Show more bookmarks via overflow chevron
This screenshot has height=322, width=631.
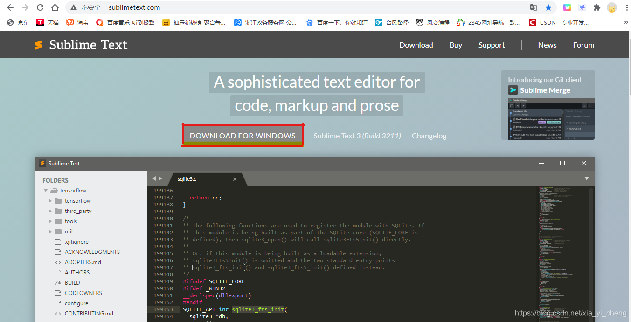[626, 22]
